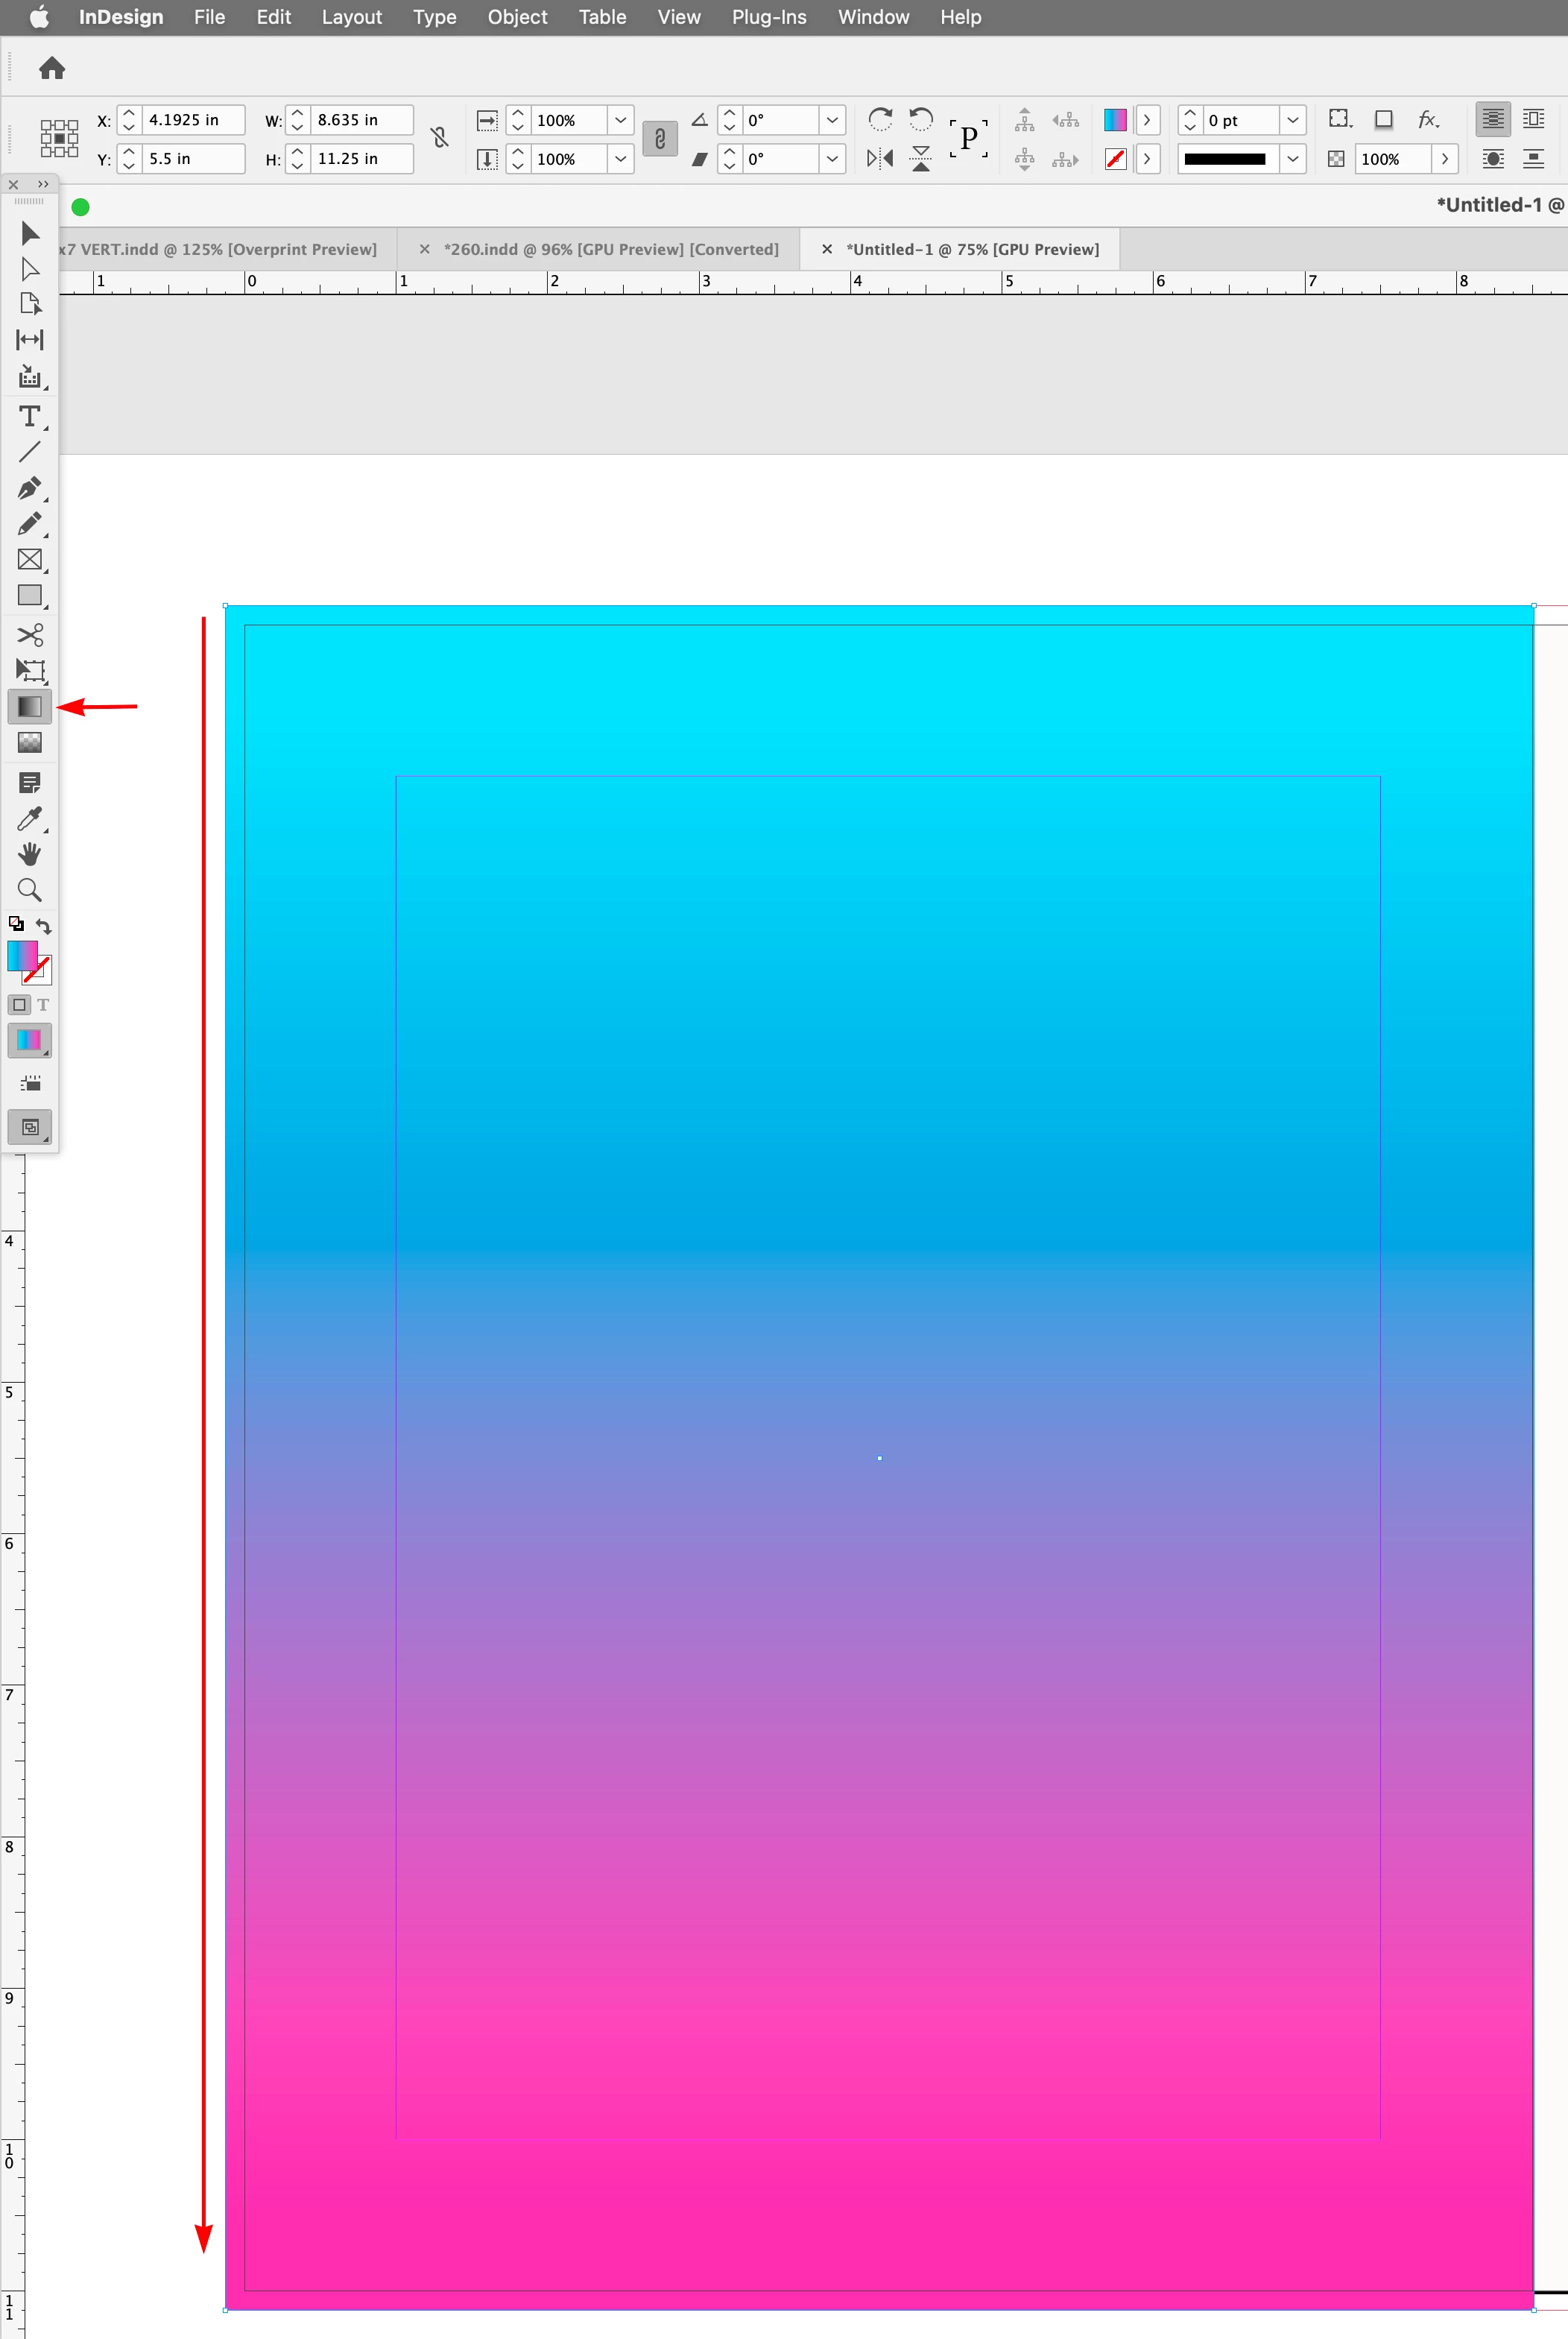This screenshot has height=2339, width=1568.
Task: Set Formatting Affects Container in toolbar
Action: (19, 1005)
